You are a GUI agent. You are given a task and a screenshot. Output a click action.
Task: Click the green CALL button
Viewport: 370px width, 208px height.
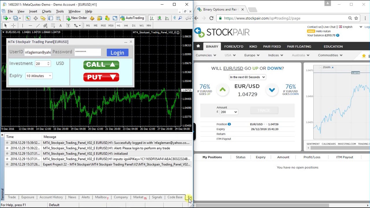pos(101,65)
